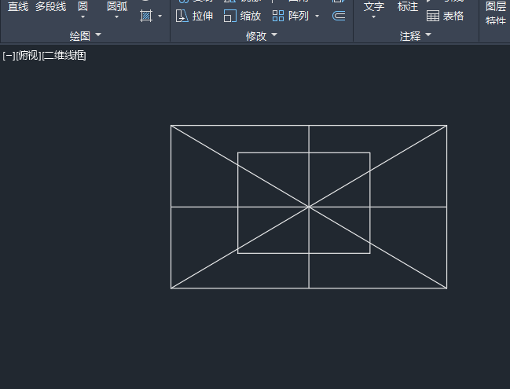This screenshot has width=510, height=389.
Task: Open the dropdown arrow under 文字
Action: coord(373,17)
